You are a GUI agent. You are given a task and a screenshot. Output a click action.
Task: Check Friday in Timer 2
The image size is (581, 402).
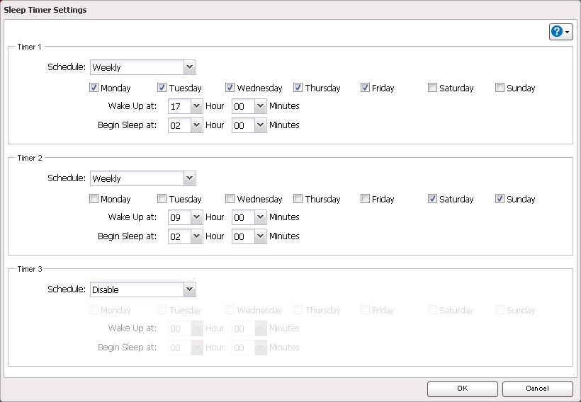click(x=365, y=199)
